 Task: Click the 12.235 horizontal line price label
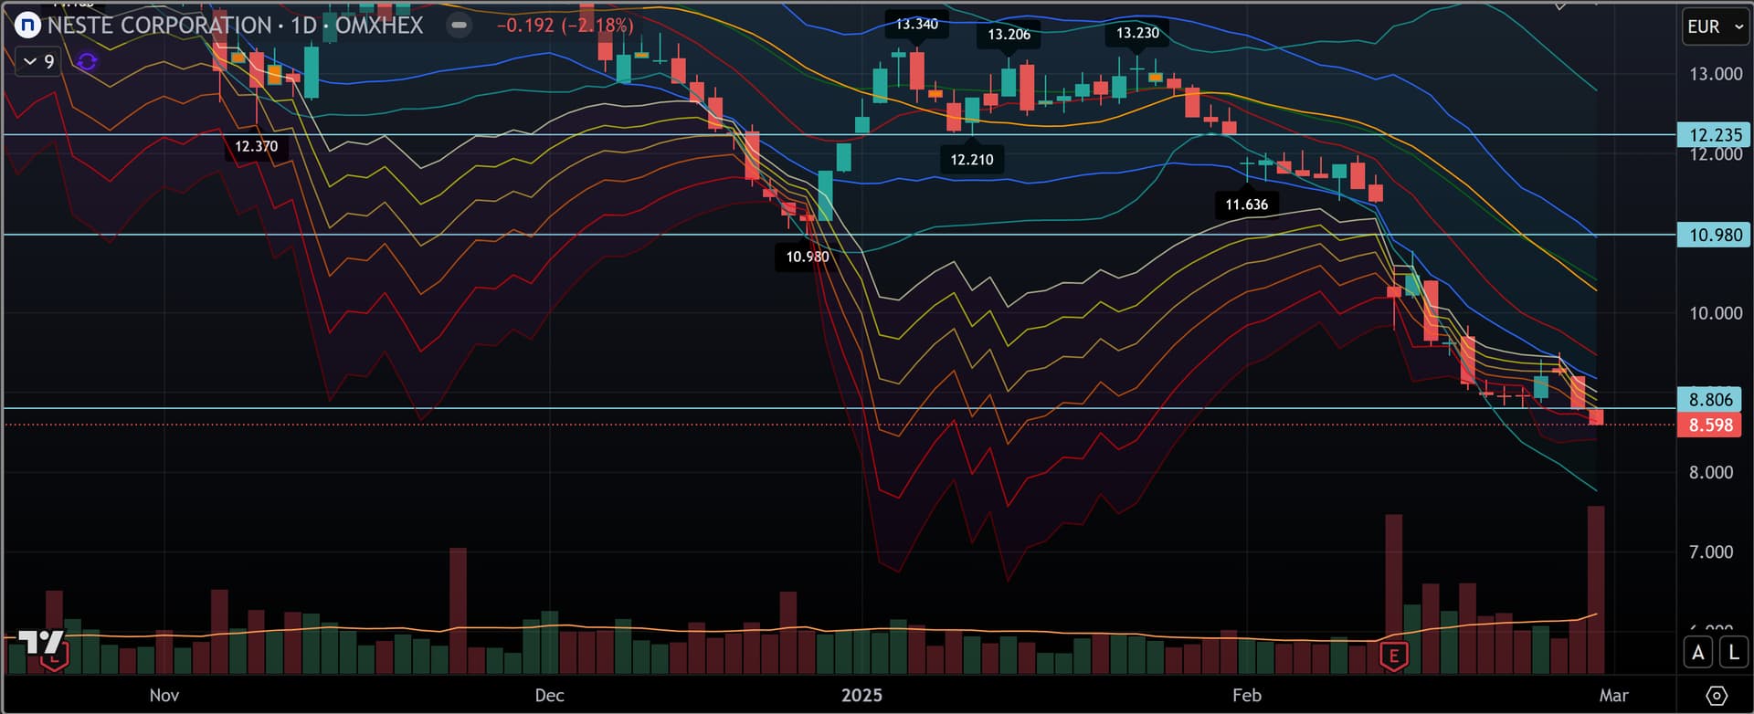1715,135
